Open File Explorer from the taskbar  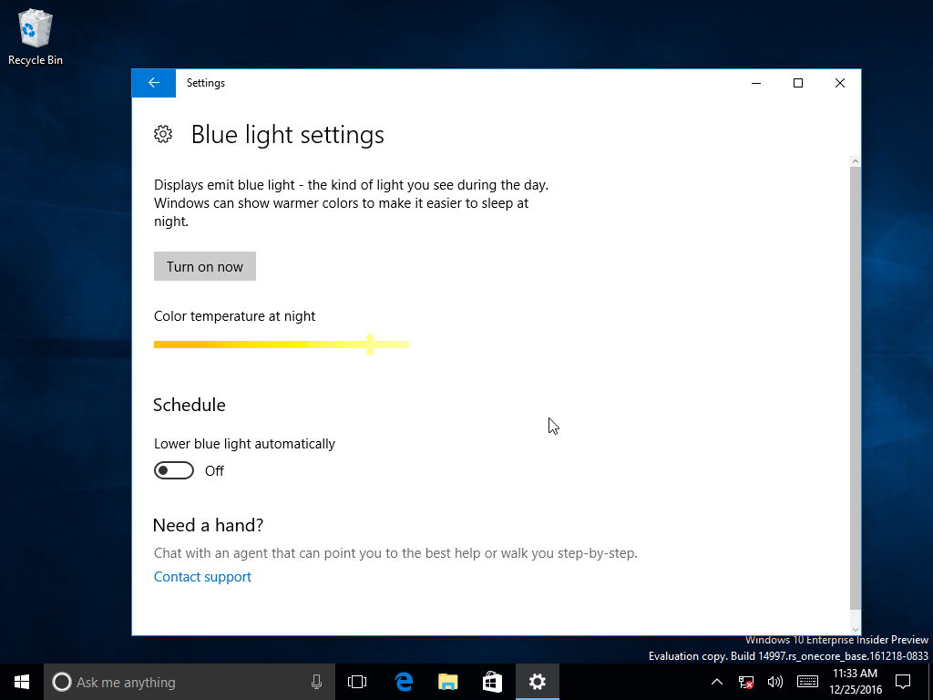click(x=447, y=682)
